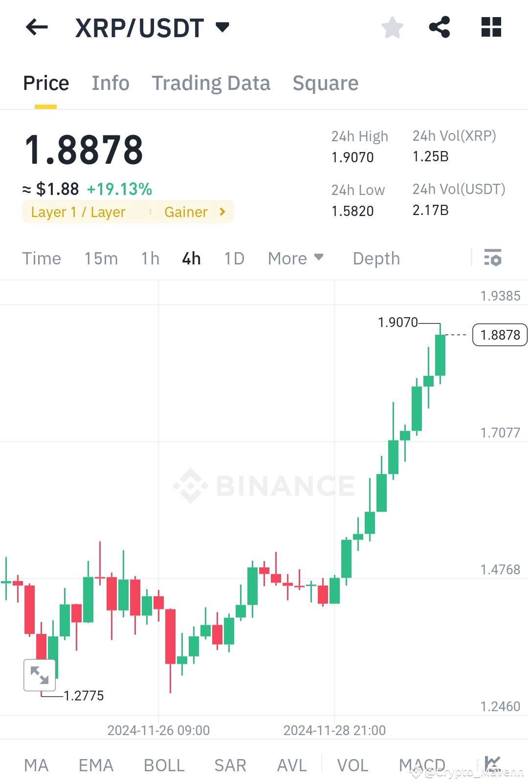
Task: Open chart settings icon above the chart
Action: click(x=493, y=258)
